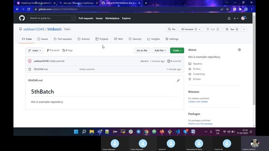This screenshot has width=269, height=151.
Task: Click Publish your first package link
Action: [200, 124]
